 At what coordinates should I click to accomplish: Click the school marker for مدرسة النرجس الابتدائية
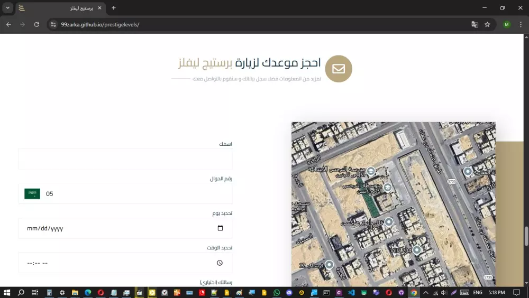(371, 171)
